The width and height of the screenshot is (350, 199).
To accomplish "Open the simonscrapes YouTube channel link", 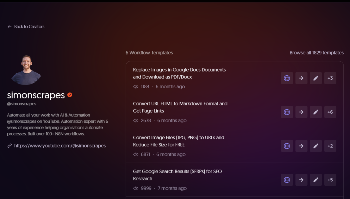I will 60,146.
